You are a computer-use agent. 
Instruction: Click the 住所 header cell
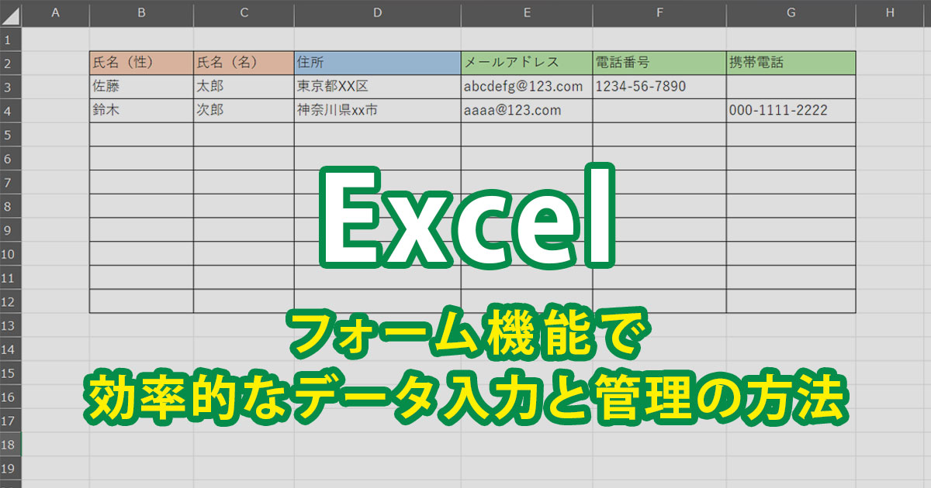pos(377,63)
